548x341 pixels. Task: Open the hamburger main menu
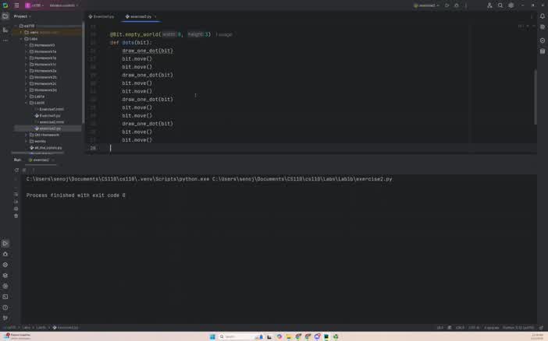16,5
